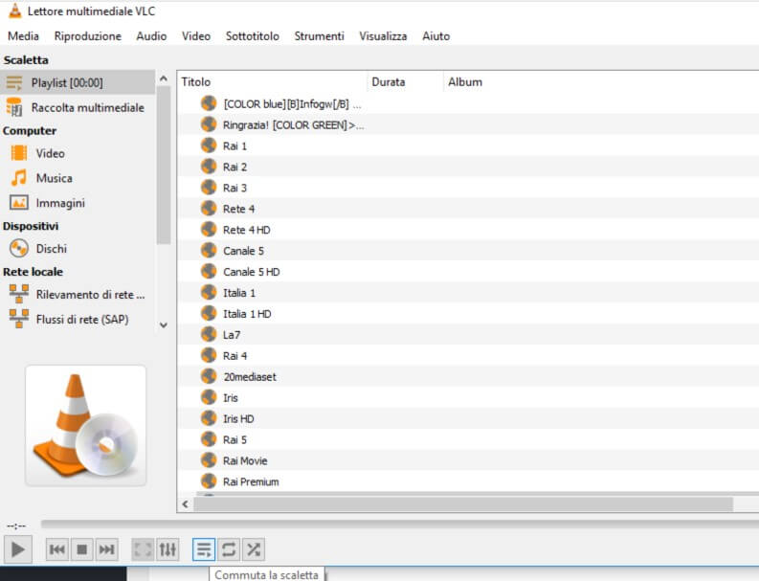
Task: Select the Rai Movie playlist entry
Action: (469, 460)
